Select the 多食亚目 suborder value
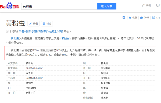Image resolution: width=161 pixels, height=103 pixels. tap(106, 78)
